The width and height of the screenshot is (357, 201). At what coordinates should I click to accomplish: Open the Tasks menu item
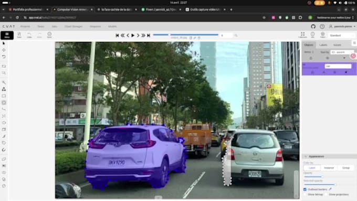point(41,26)
